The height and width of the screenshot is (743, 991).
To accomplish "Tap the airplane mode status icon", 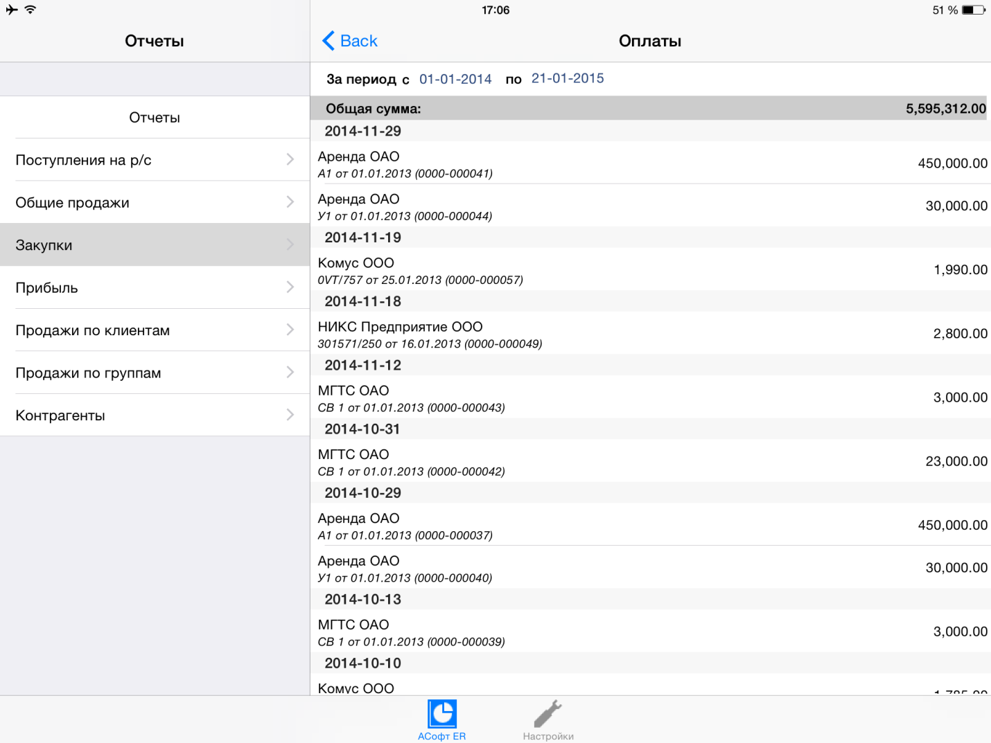I will tap(11, 10).
